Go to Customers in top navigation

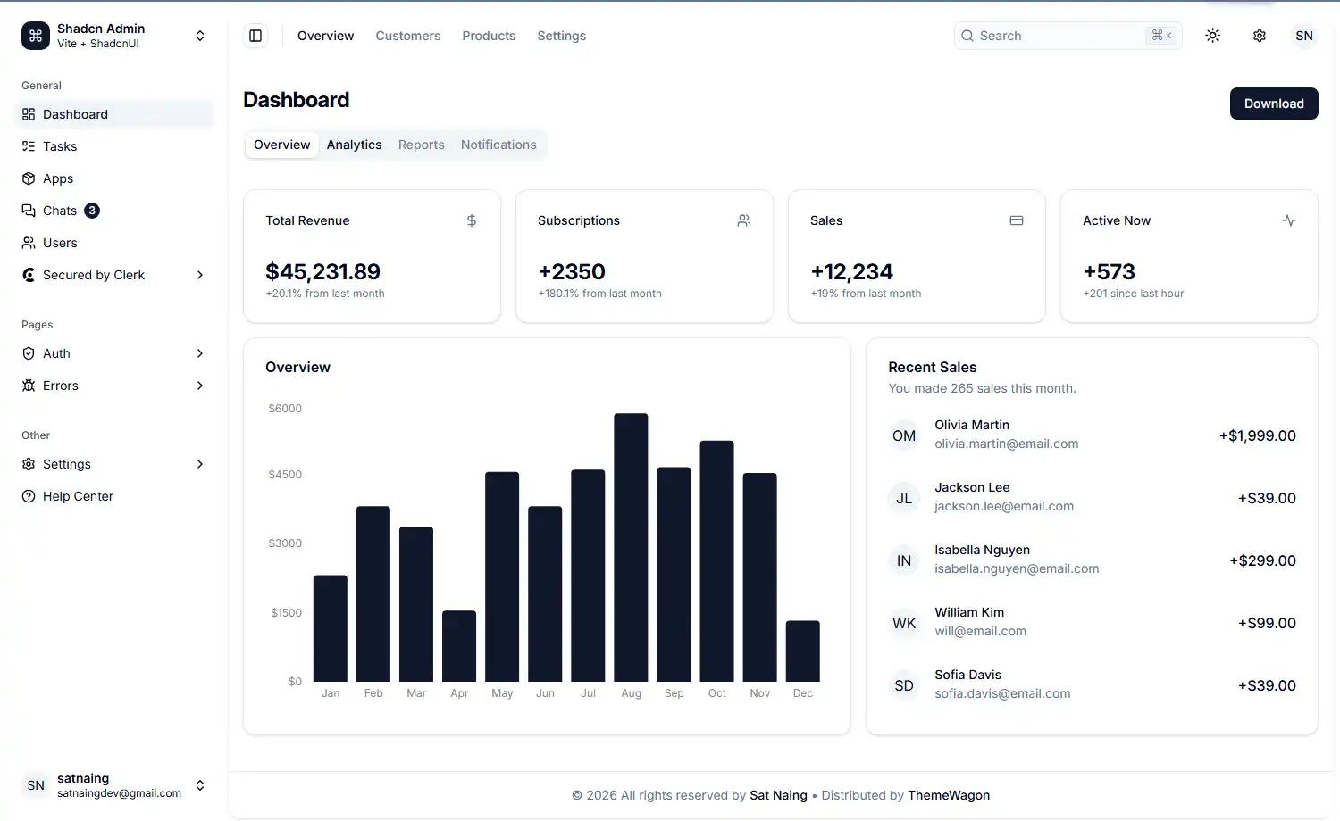(408, 36)
